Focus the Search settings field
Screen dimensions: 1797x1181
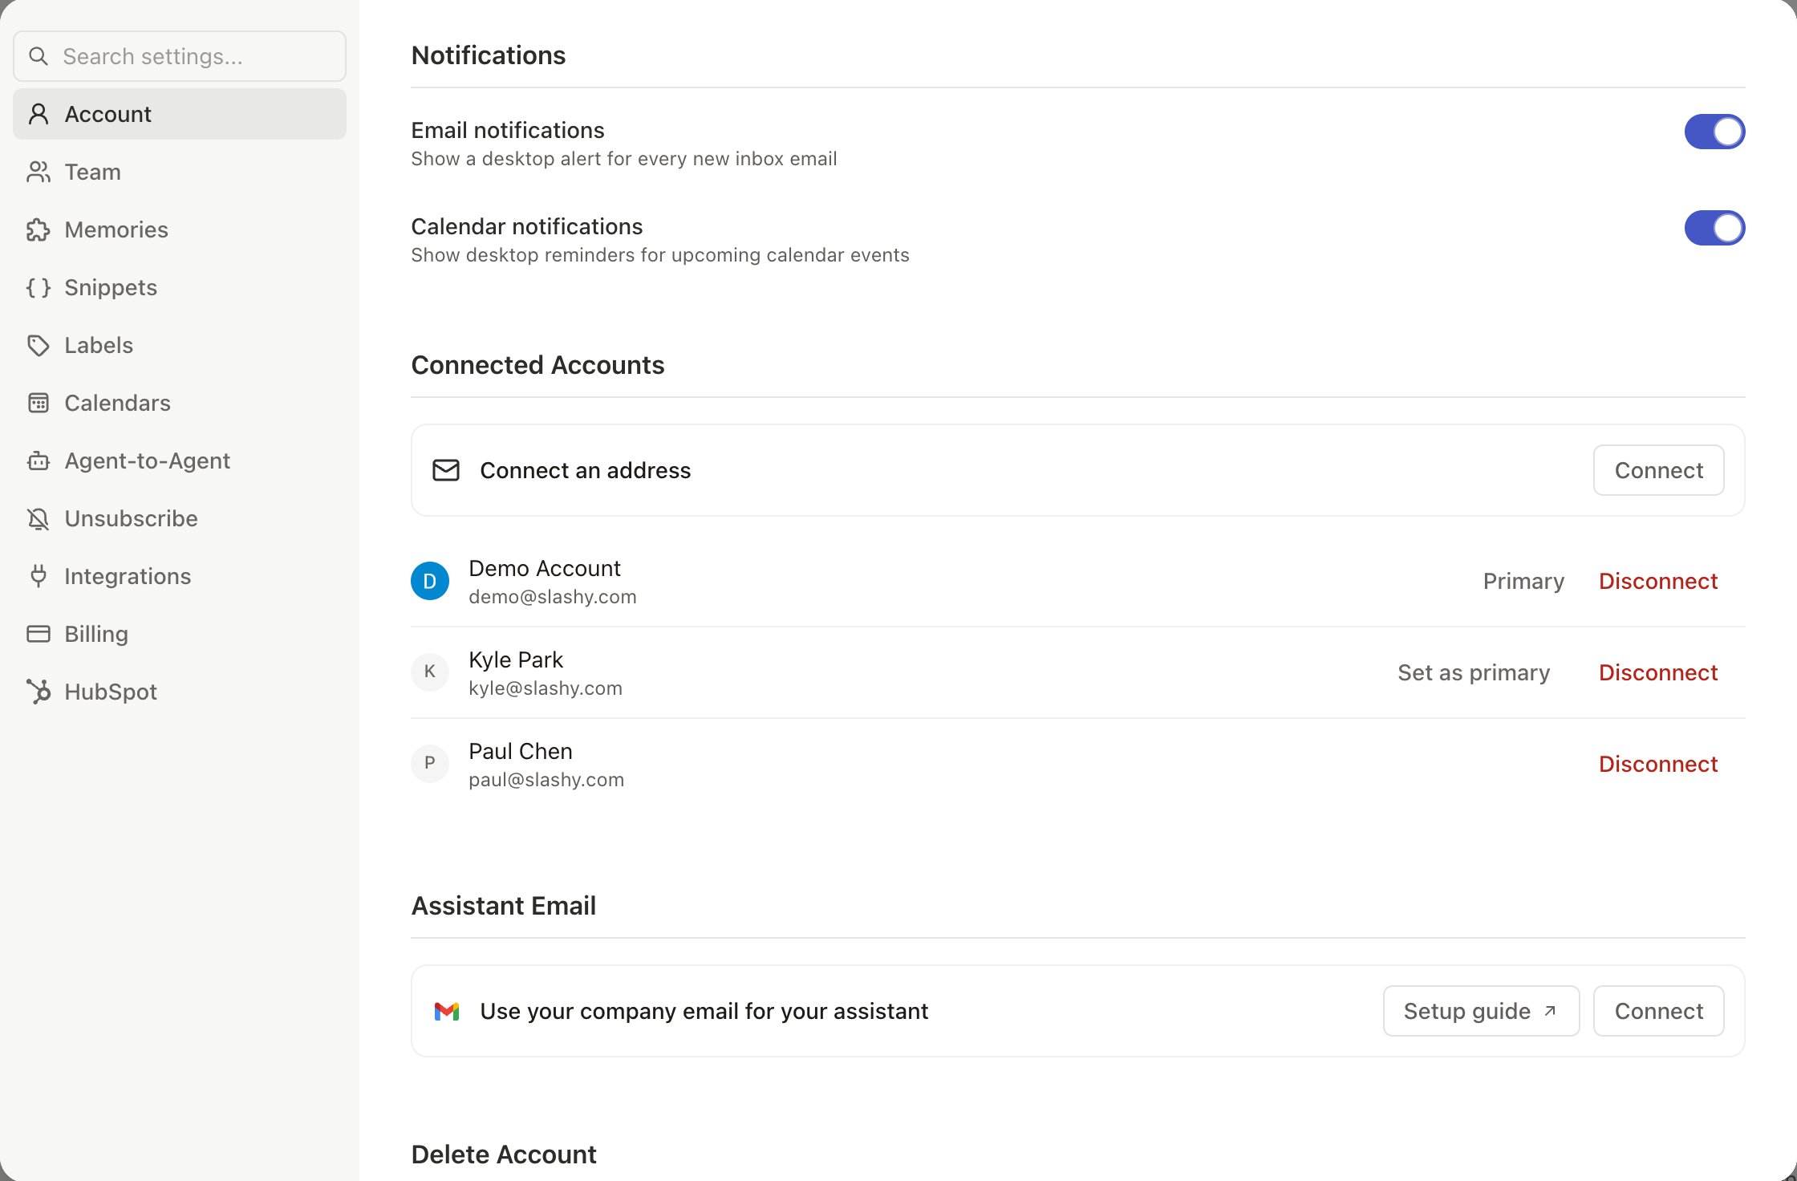point(180,56)
